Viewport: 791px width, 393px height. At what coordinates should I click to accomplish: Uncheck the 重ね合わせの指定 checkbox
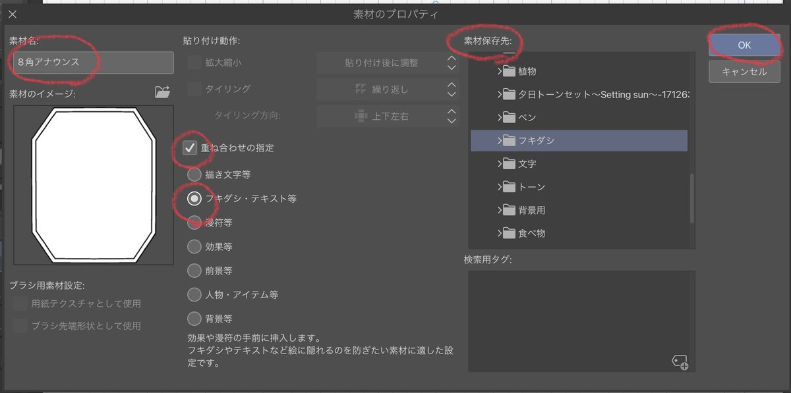coord(190,147)
